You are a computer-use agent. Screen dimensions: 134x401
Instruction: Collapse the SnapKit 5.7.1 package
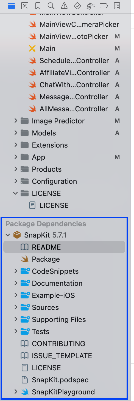(x=8, y=235)
